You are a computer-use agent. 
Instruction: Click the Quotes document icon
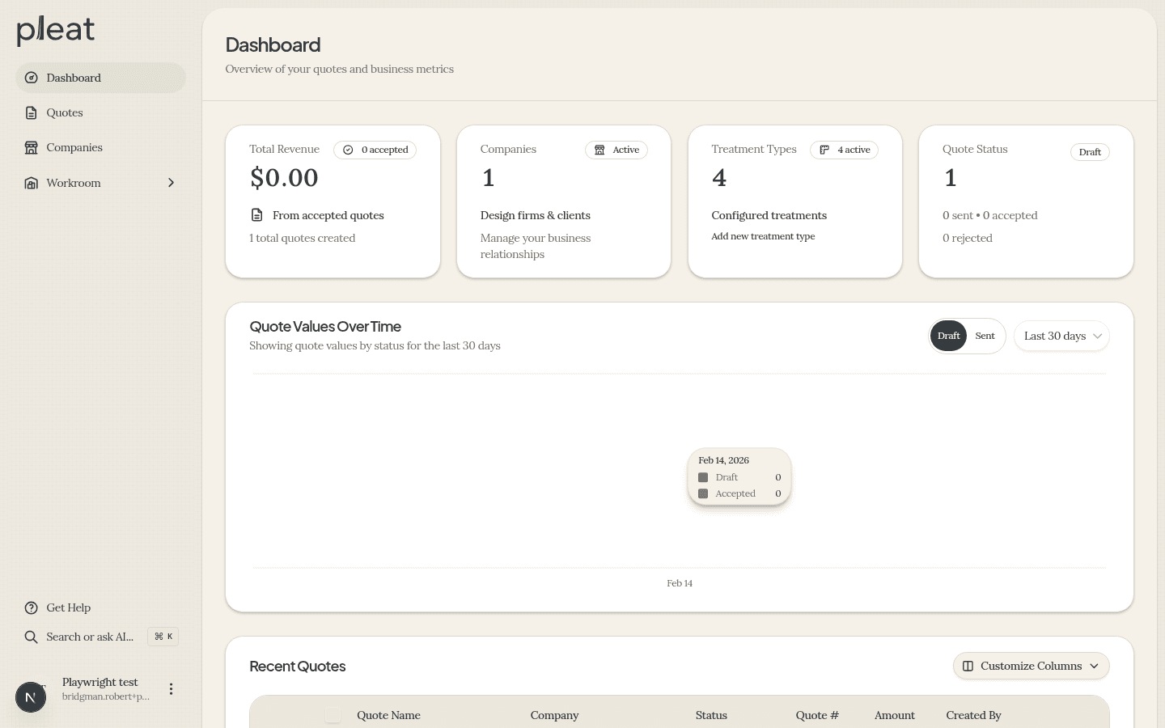pyautogui.click(x=31, y=112)
